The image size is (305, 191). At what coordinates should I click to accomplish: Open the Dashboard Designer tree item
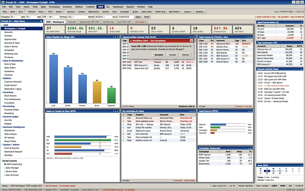point(13,152)
